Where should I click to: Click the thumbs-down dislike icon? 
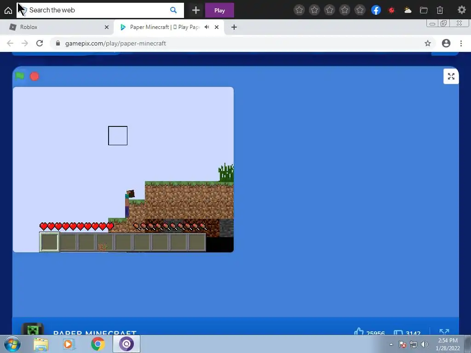[398, 332]
